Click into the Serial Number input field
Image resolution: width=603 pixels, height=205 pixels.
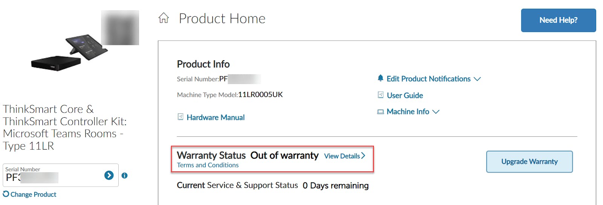[53, 177]
